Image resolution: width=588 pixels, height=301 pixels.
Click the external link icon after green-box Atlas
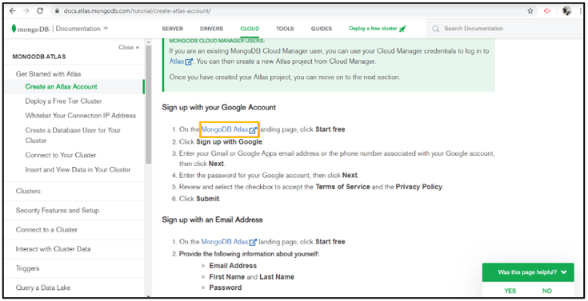pos(189,61)
